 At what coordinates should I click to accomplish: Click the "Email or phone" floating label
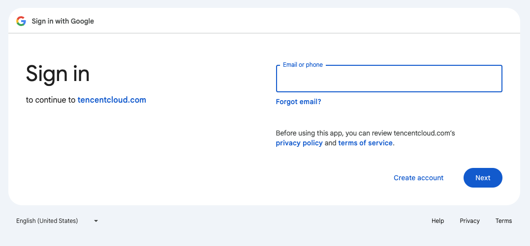[303, 65]
